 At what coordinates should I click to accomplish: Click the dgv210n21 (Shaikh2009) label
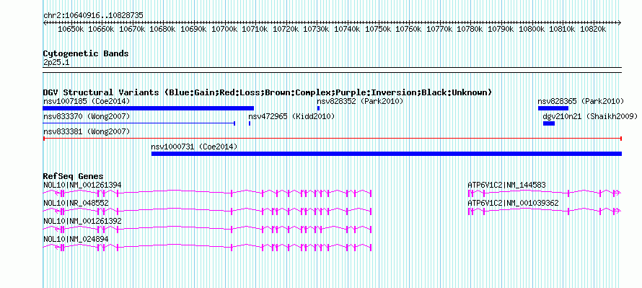pos(590,117)
